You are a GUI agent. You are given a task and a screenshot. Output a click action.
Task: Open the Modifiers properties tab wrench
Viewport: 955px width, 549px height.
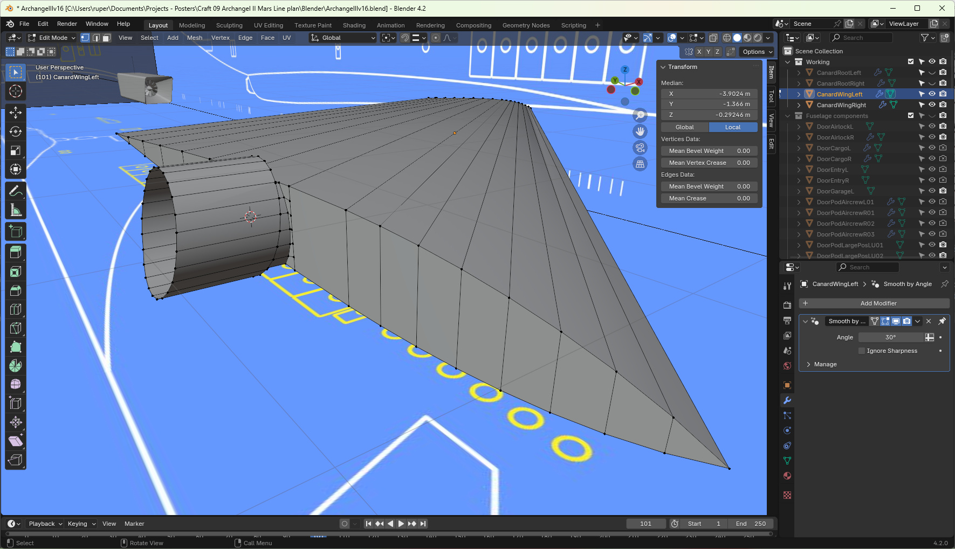coord(787,400)
